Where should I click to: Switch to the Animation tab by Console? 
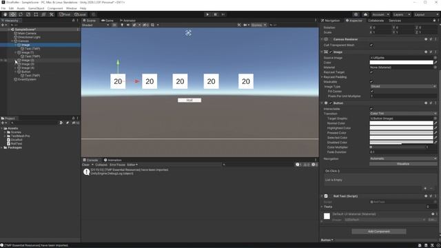[x=112, y=160]
